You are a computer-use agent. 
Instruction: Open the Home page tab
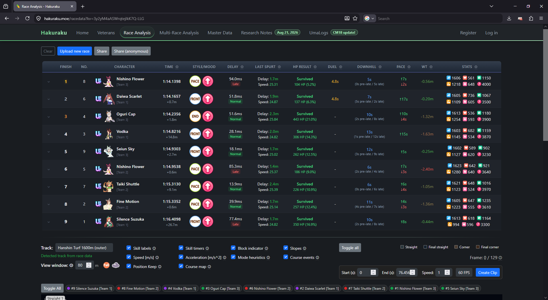click(82, 33)
